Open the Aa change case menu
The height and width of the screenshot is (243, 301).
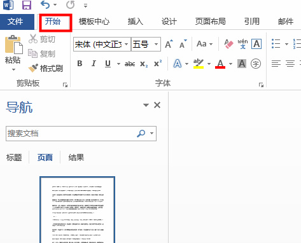[x=204, y=44]
